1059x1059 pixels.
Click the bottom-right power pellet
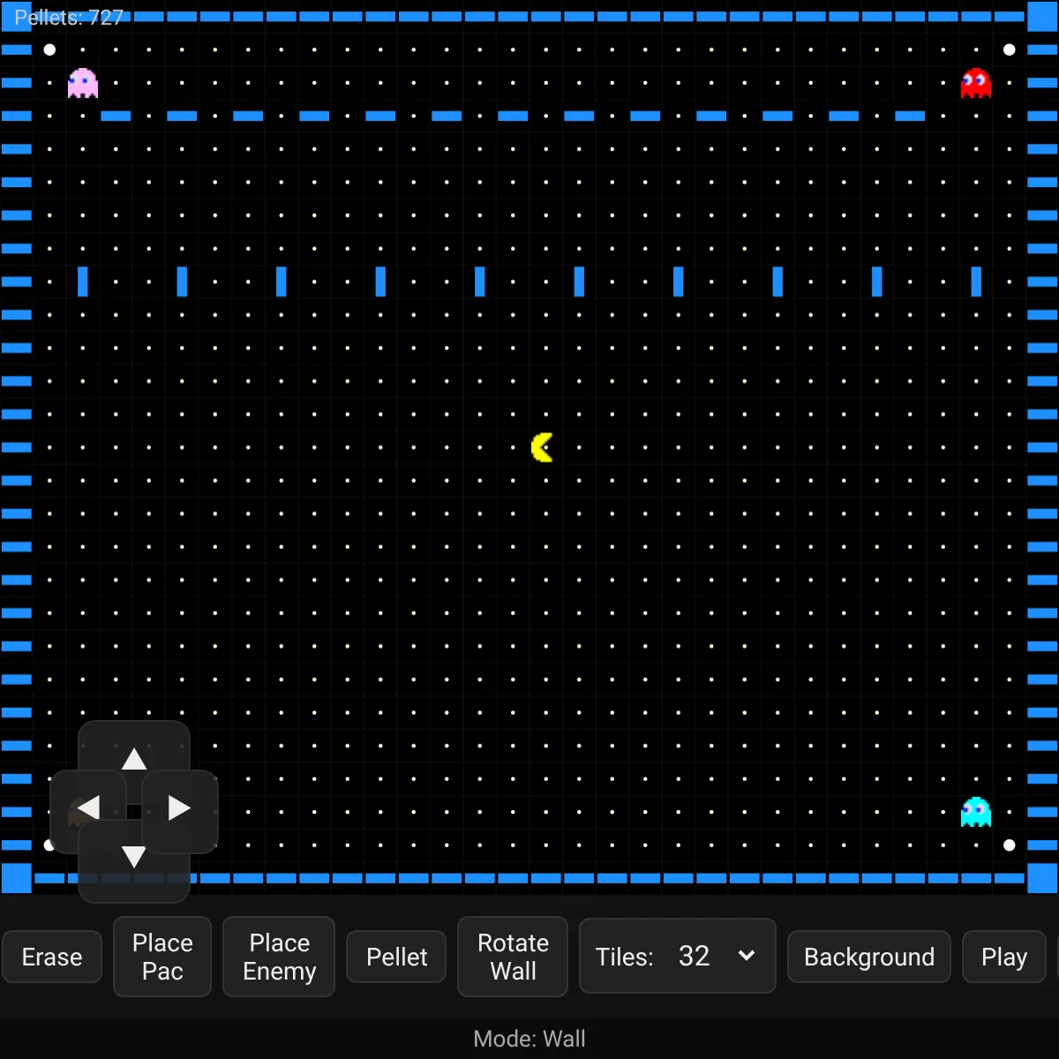pyautogui.click(x=1010, y=845)
